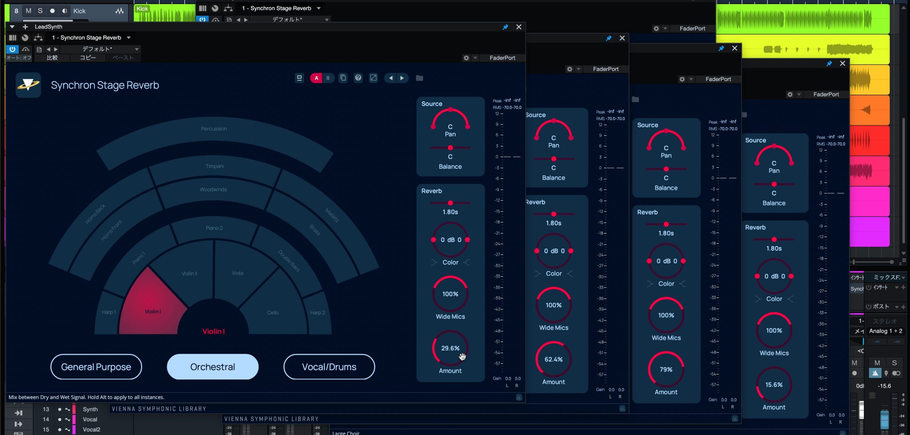910x435 pixels.
Task: Select Woodwinds stage position
Action: pyautogui.click(x=213, y=190)
